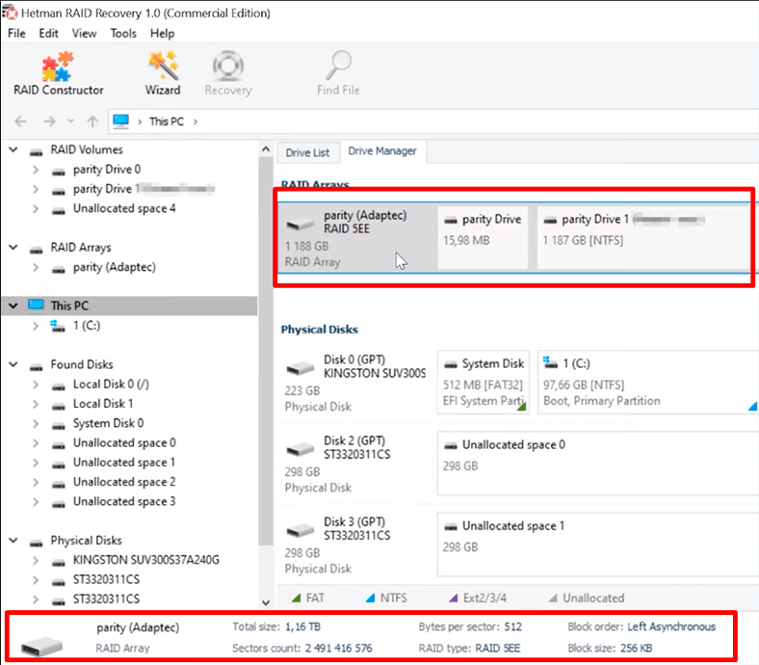This screenshot has height=665, width=759.
Task: Collapse the Found Disks tree group
Action: coord(13,364)
